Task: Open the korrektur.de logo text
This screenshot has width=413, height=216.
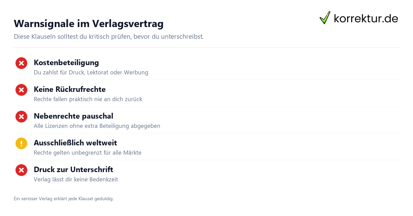Action: click(x=366, y=19)
